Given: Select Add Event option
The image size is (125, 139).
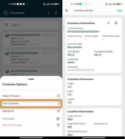Looking at the screenshot, I should point(31,111).
